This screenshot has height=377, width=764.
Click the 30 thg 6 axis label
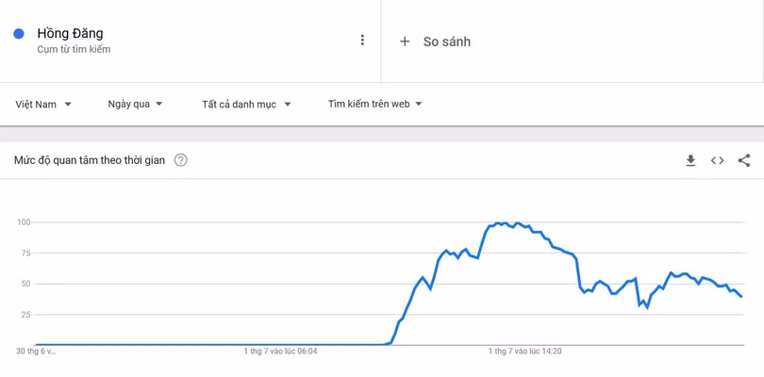pyautogui.click(x=36, y=352)
